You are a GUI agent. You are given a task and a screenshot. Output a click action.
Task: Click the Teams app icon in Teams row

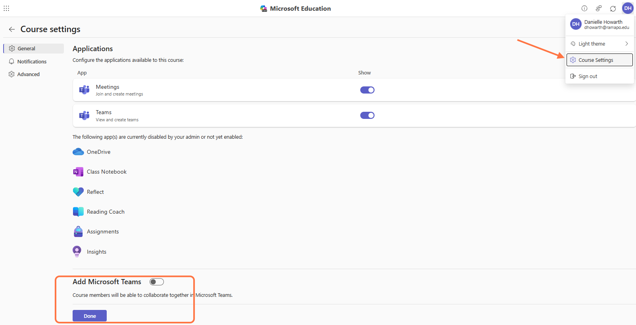[x=84, y=115]
